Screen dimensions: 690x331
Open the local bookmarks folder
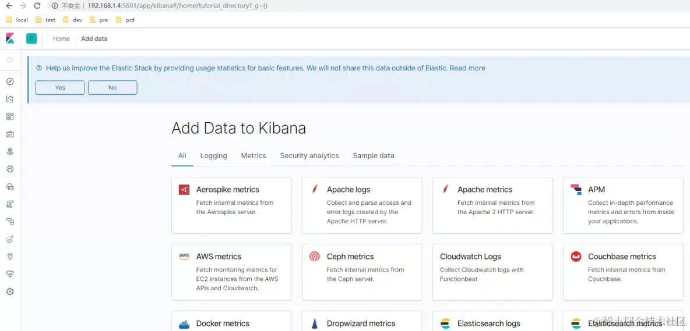click(x=17, y=20)
